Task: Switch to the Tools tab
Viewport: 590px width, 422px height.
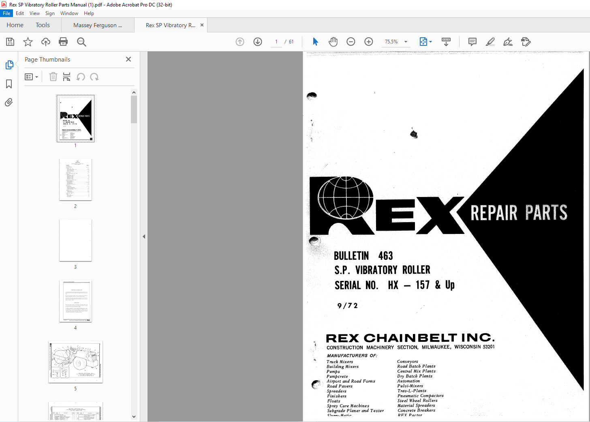Action: pos(43,25)
